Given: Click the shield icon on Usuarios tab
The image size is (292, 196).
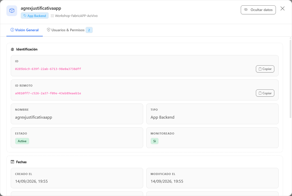Looking at the screenshot, I should click(x=49, y=30).
